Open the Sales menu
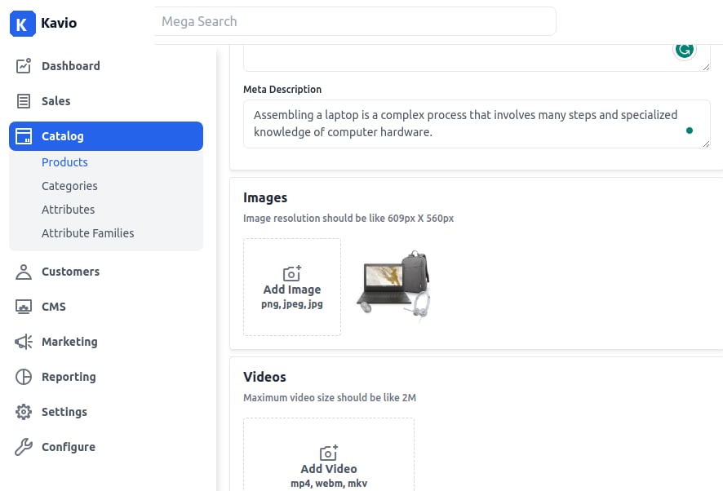The image size is (723, 491). [x=106, y=101]
